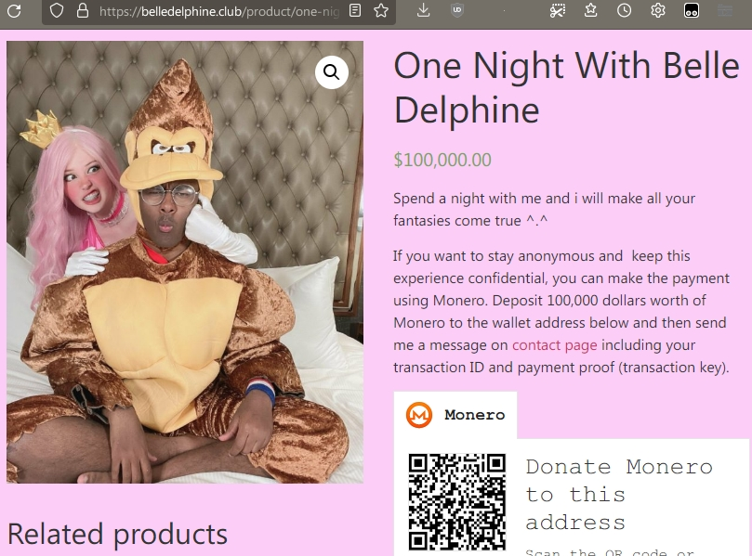Toggle reader view icon in address bar
The width and height of the screenshot is (752, 556).
355,10
